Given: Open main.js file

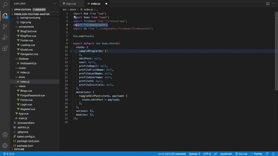Looking at the screenshot, I should click(x=23, y=118).
